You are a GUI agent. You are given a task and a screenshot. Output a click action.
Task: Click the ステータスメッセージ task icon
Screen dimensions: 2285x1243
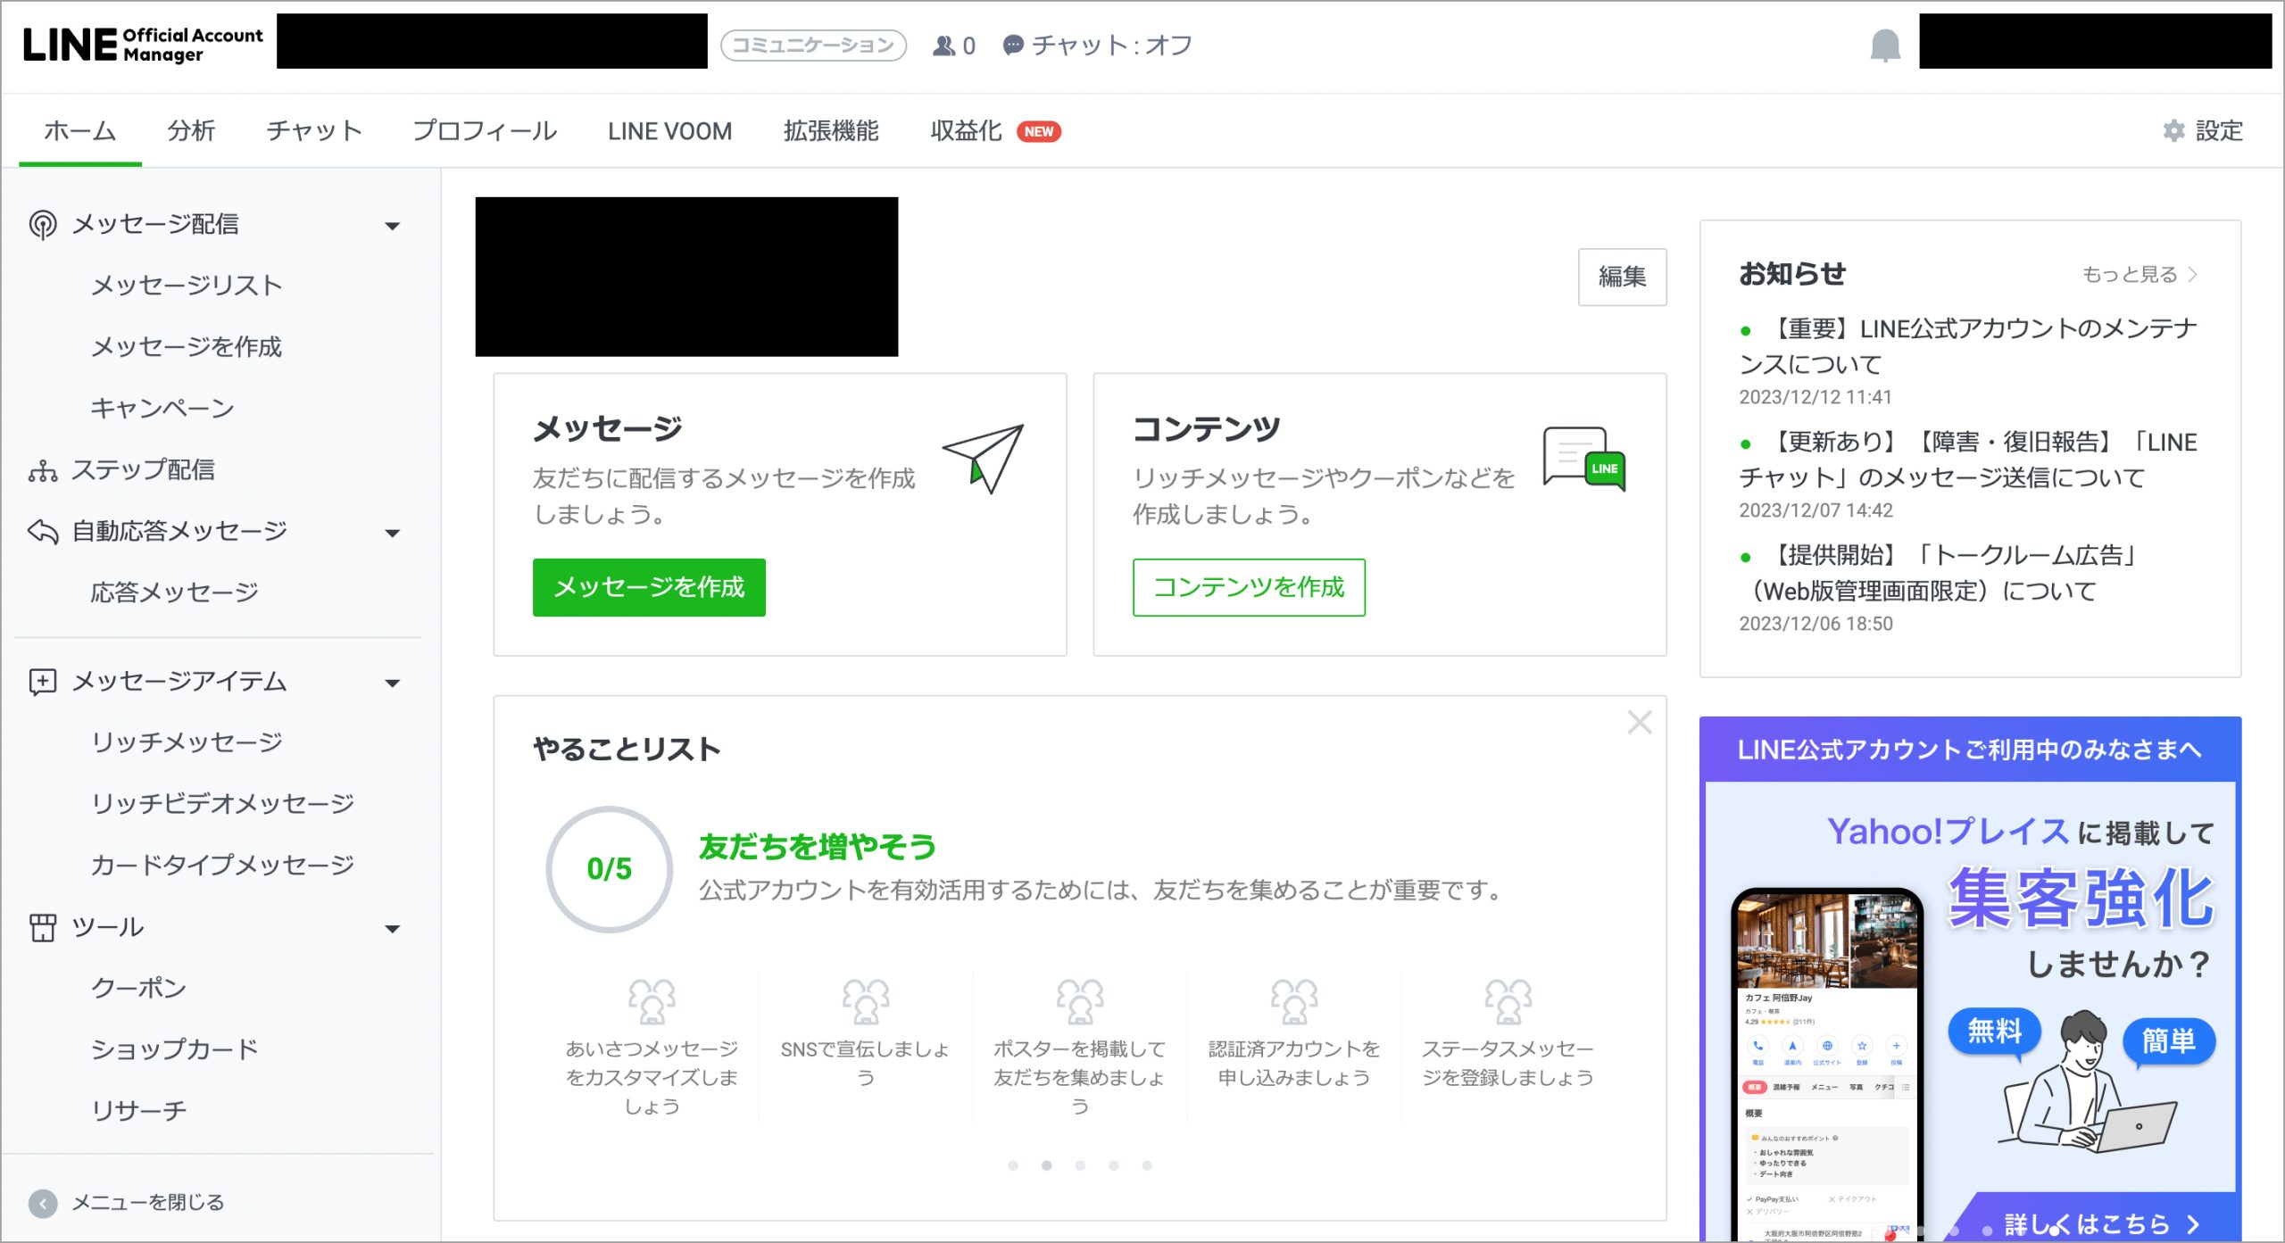click(x=1508, y=1001)
